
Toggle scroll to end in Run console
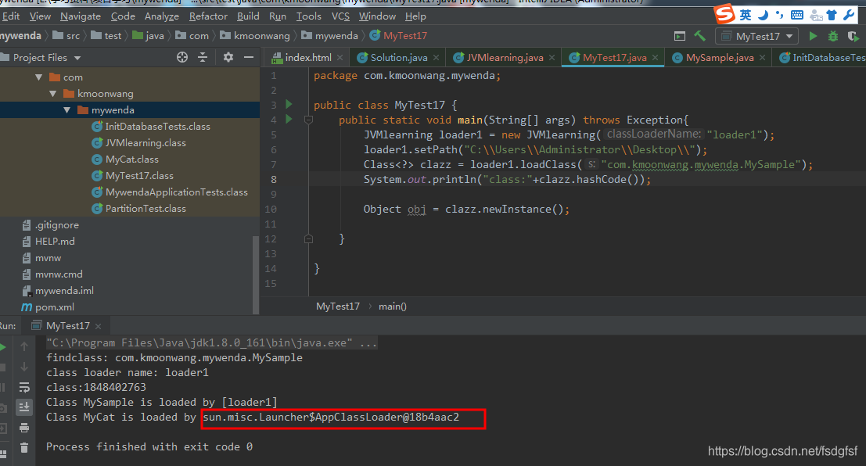pyautogui.click(x=23, y=407)
